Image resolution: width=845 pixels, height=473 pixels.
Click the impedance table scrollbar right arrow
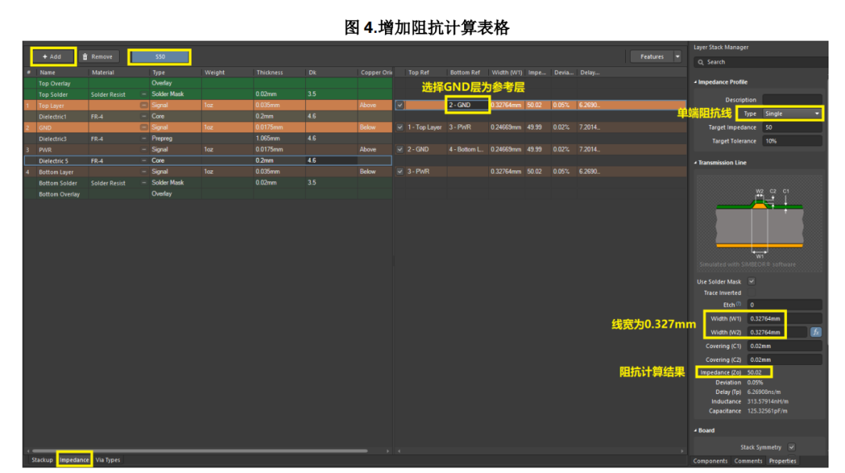click(682, 451)
